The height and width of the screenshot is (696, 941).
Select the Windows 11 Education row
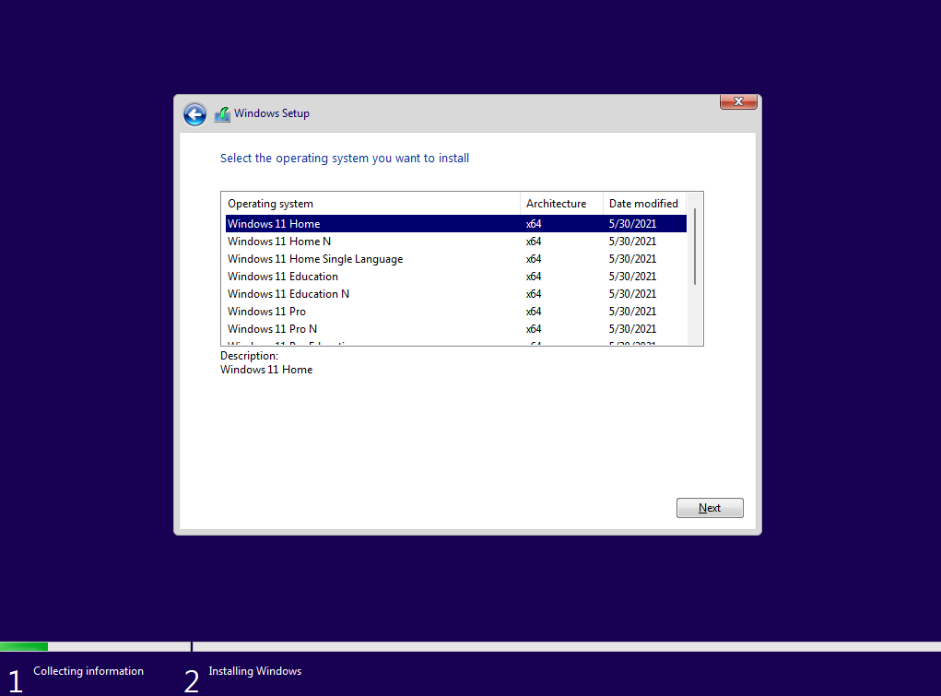tap(455, 277)
